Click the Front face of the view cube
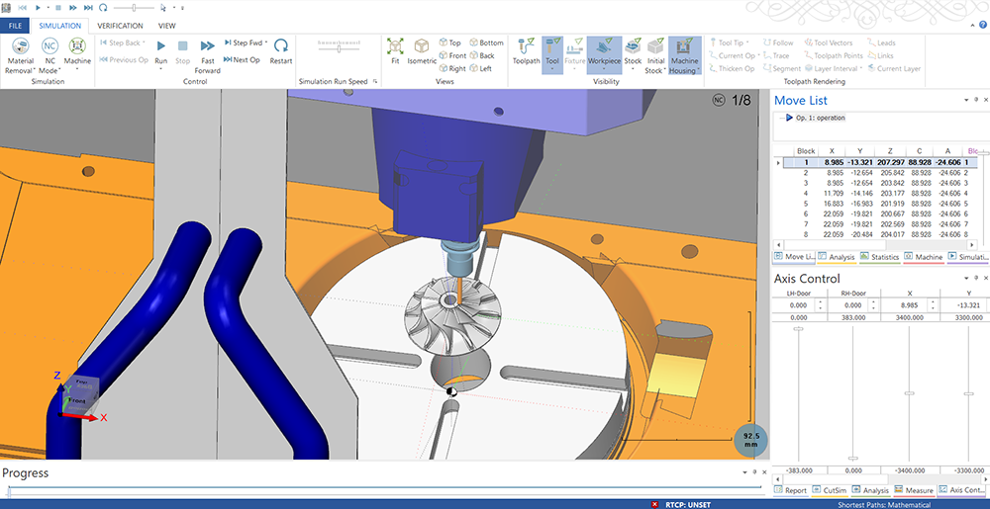This screenshot has height=509, width=990. [x=77, y=400]
